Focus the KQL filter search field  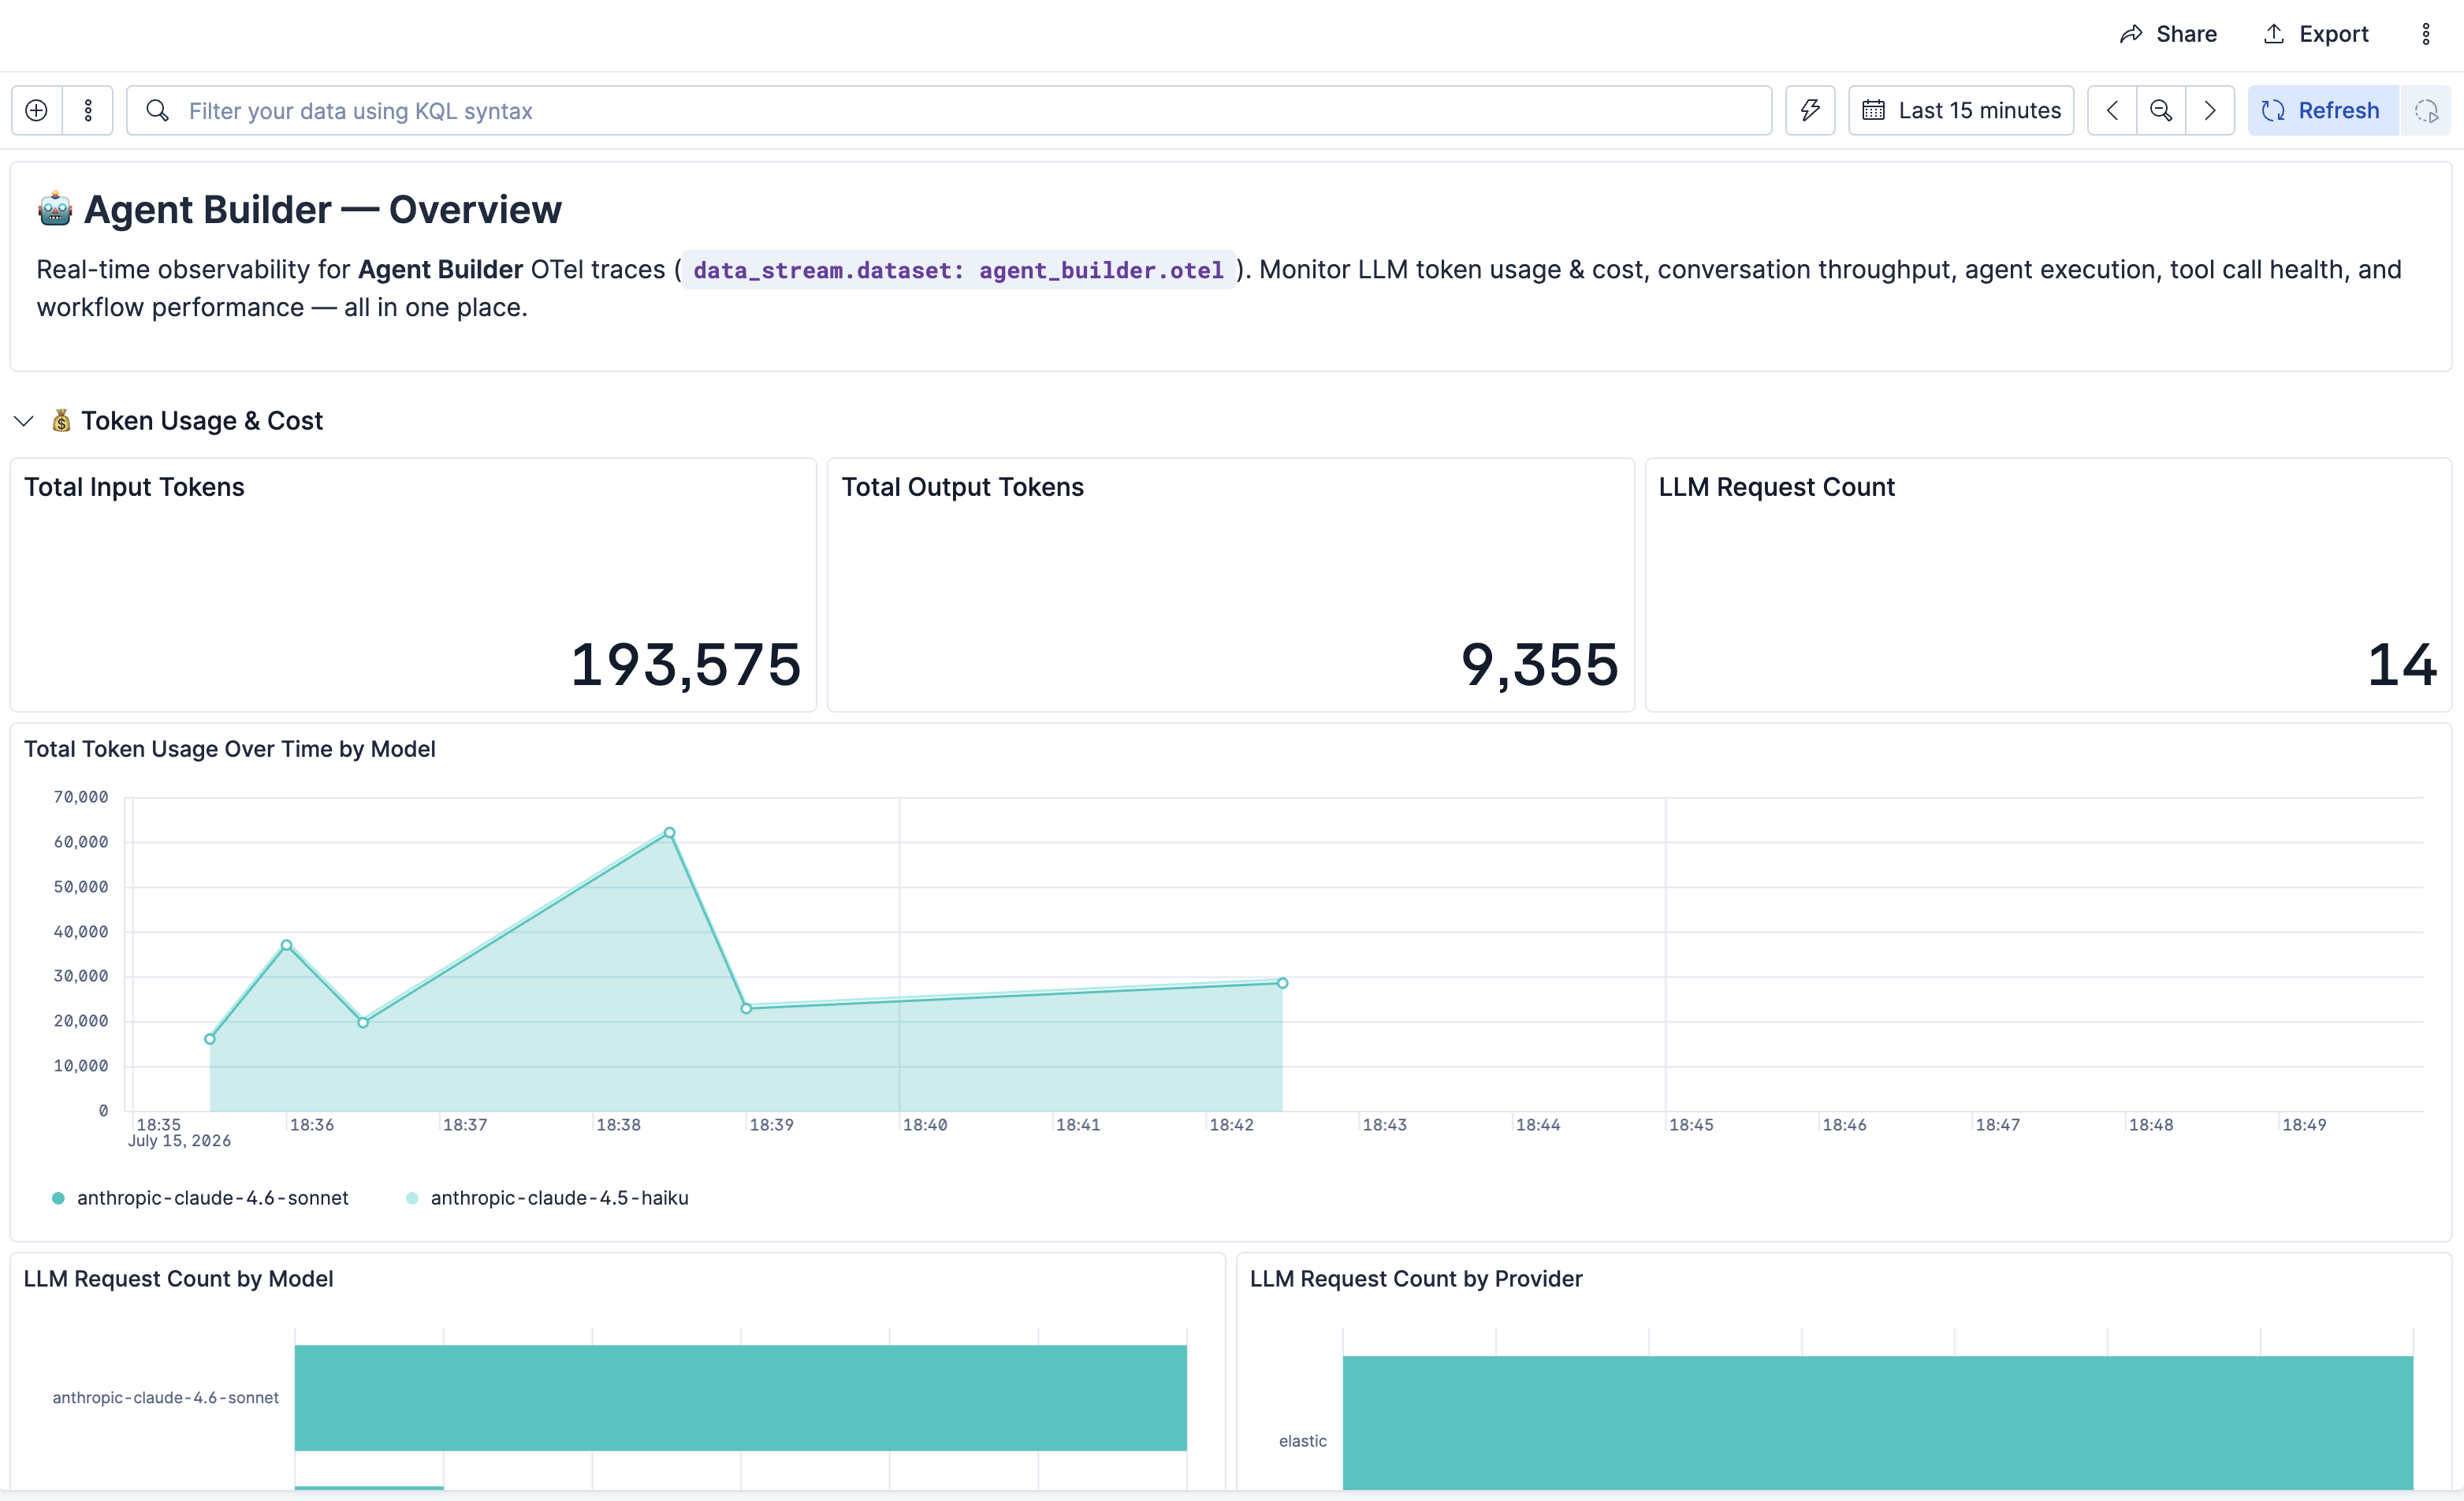949,110
